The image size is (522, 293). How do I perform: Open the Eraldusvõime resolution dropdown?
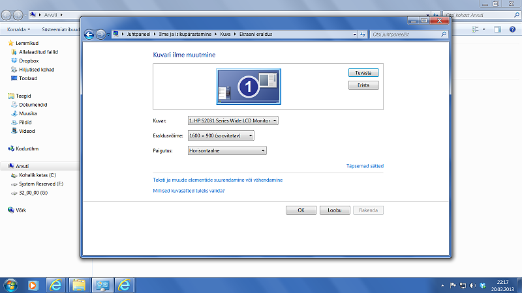pos(221,135)
